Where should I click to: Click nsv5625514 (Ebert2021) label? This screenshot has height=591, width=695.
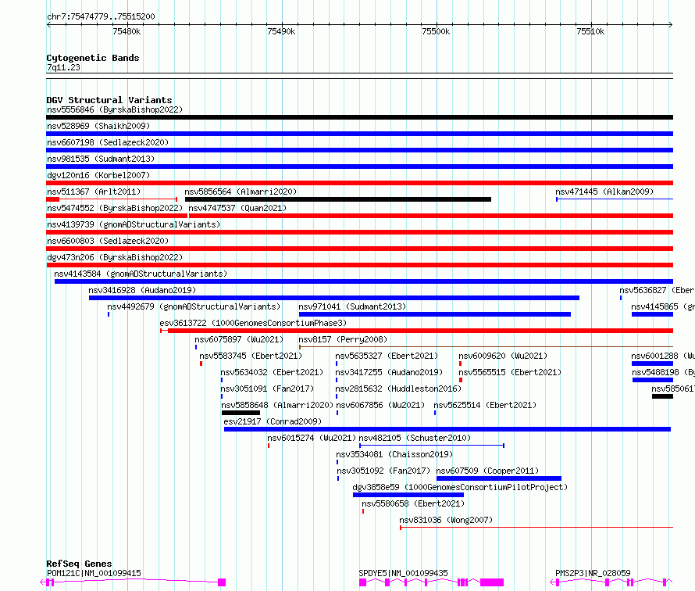tap(485, 405)
